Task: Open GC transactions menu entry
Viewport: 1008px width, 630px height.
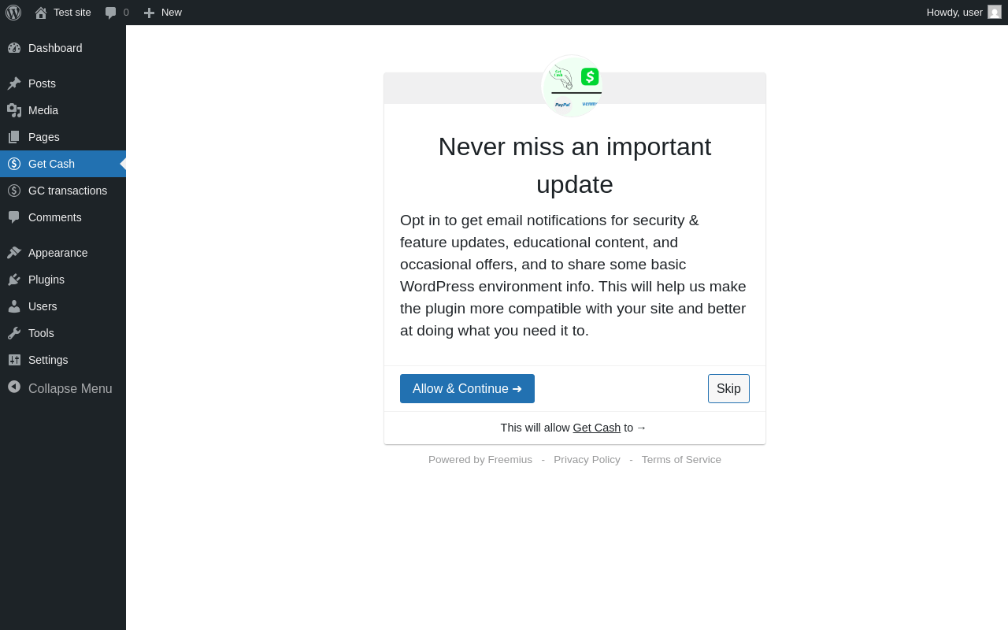Action: point(68,191)
